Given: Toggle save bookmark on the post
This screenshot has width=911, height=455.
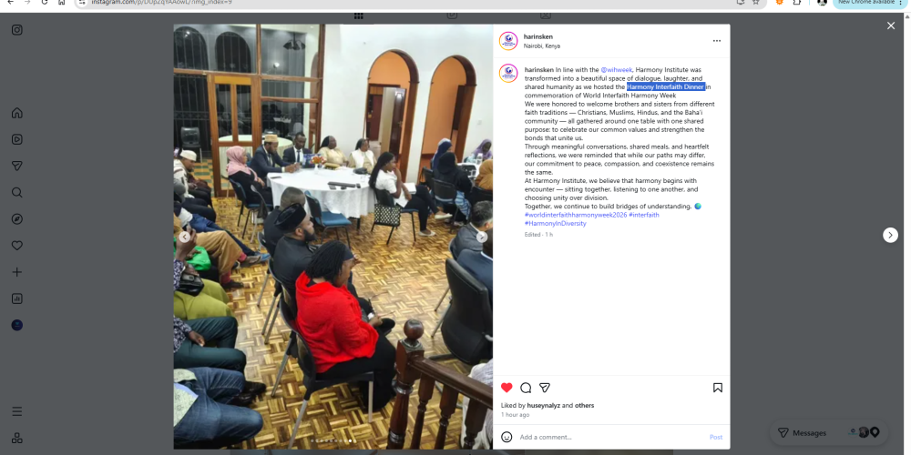Looking at the screenshot, I should 718,388.
